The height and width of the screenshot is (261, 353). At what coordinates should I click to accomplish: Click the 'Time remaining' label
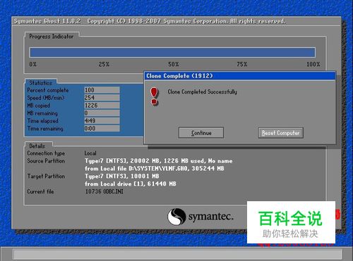(x=45, y=129)
